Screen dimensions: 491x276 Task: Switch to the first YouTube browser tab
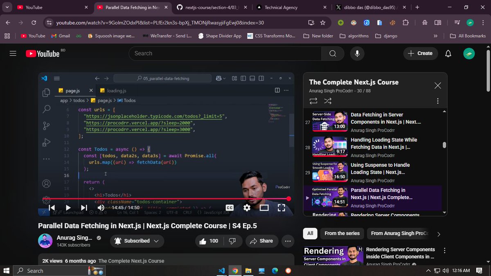(52, 7)
